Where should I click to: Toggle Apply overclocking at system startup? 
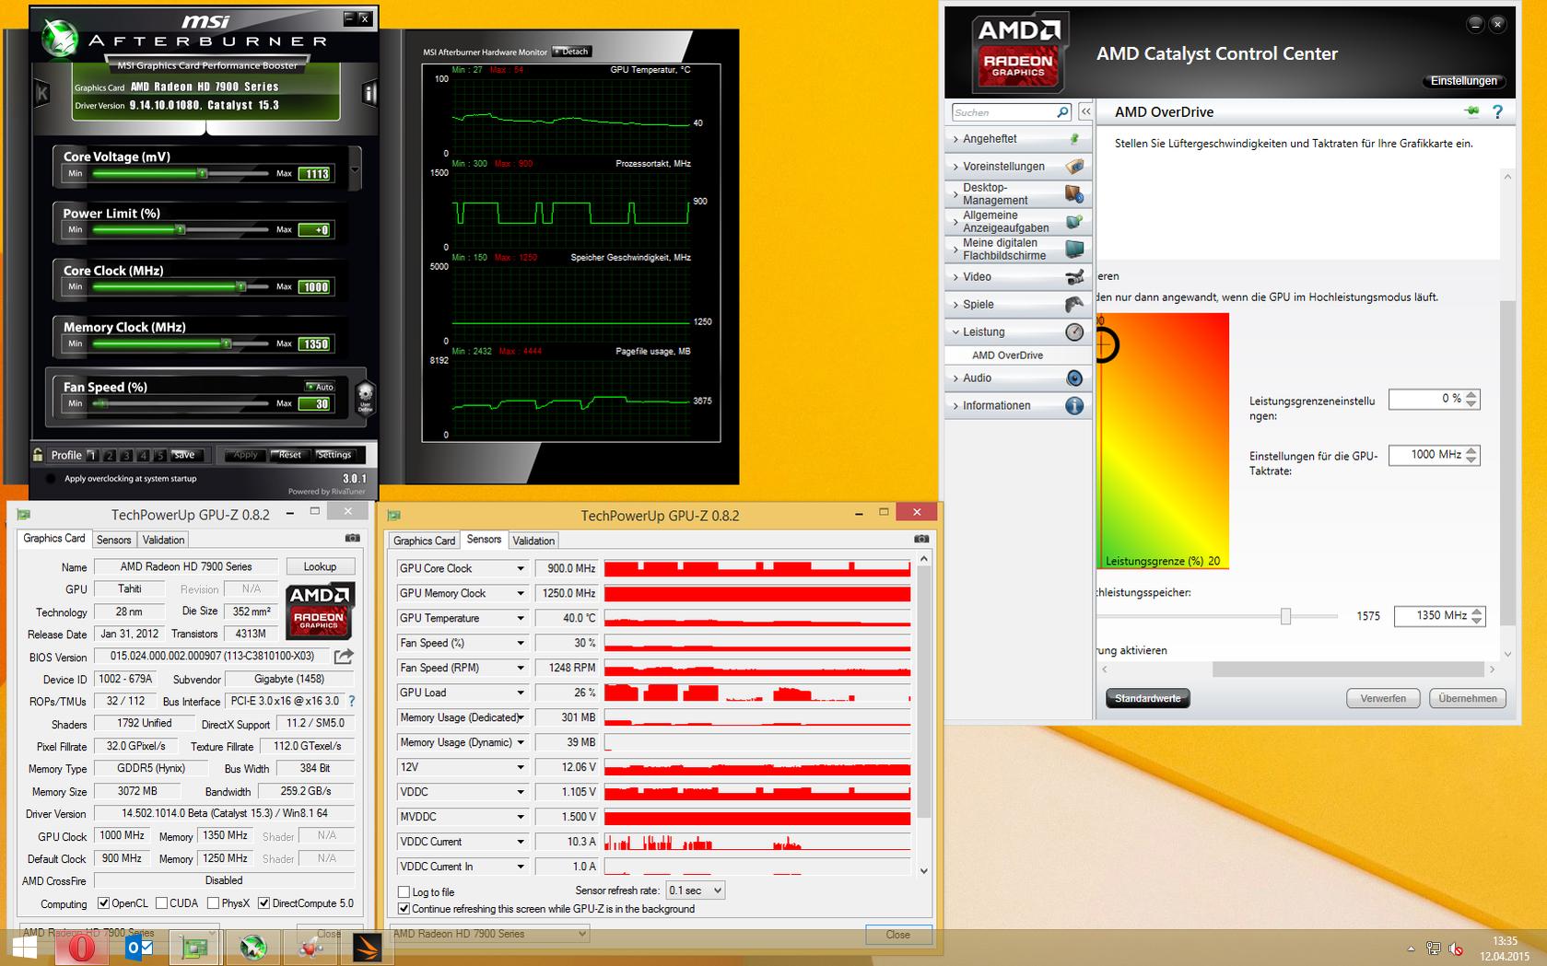pyautogui.click(x=51, y=479)
